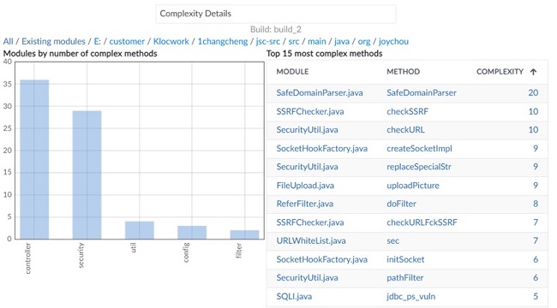557x308 pixels.
Task: Select the util bar in the chart
Action: pyautogui.click(x=140, y=230)
